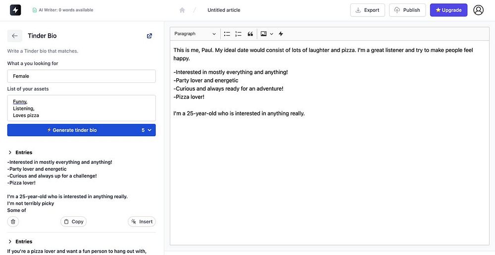Insert a bulleted list

click(227, 34)
